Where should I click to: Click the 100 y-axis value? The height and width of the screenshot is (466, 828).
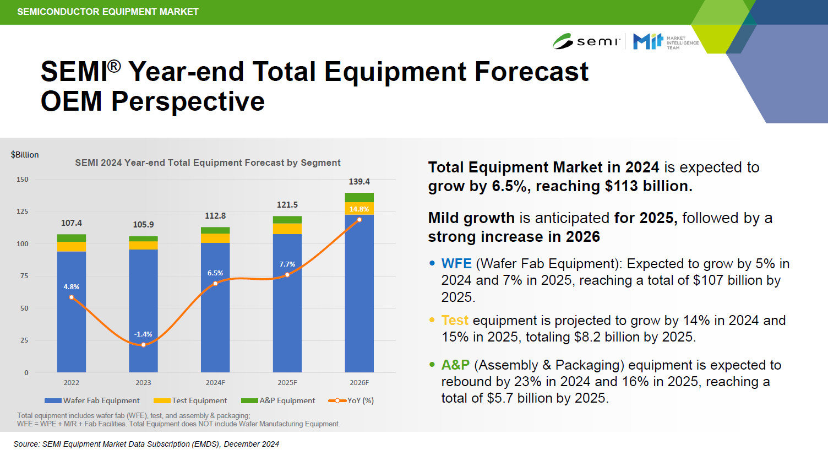[x=23, y=244]
